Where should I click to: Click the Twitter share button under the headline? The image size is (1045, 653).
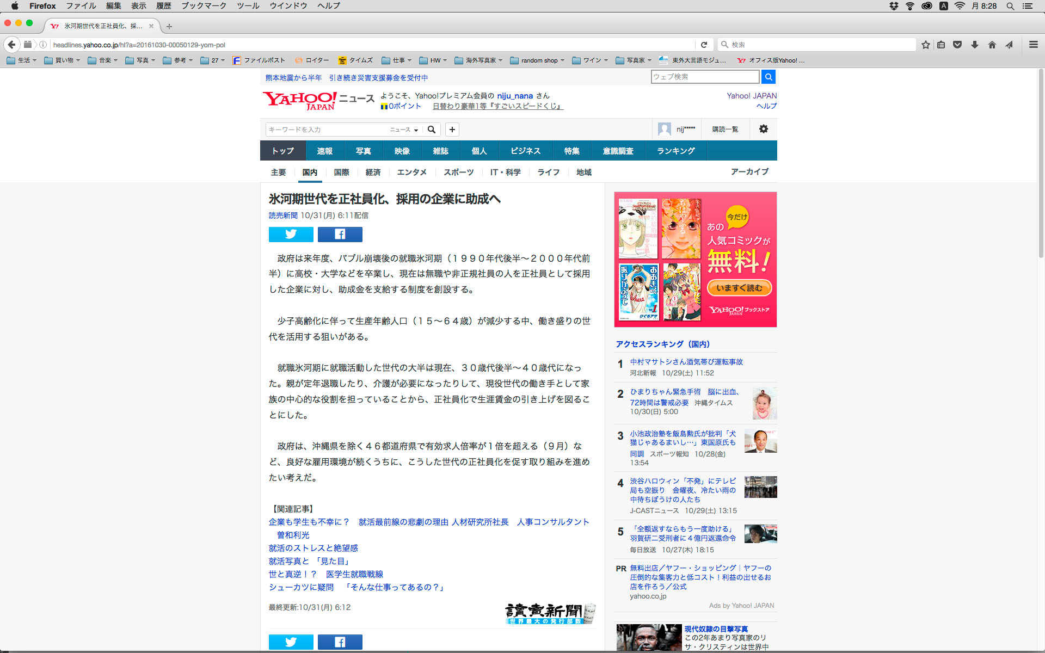click(291, 235)
